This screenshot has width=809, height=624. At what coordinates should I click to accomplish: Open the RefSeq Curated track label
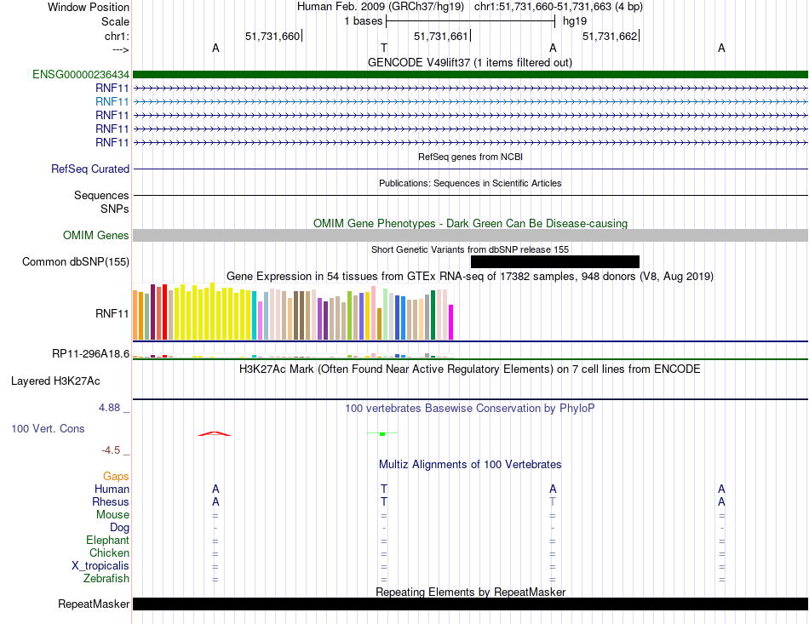click(x=90, y=169)
